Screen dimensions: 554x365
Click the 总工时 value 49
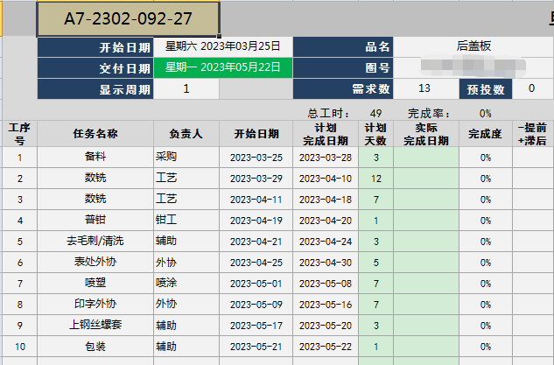(375, 113)
